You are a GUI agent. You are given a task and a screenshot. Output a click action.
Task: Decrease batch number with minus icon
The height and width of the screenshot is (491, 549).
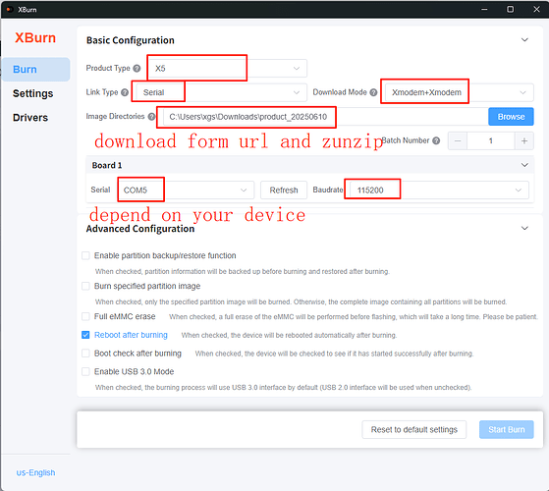[x=458, y=141]
